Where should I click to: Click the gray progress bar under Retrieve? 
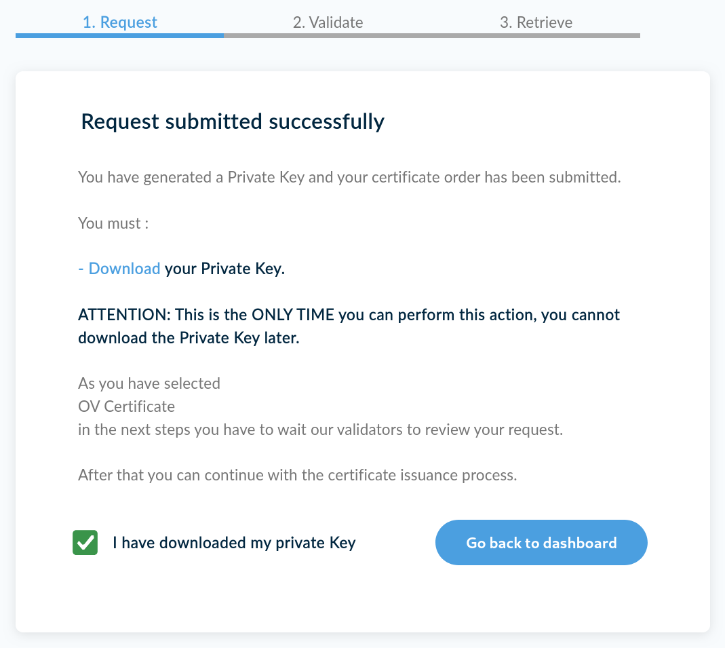coord(536,35)
